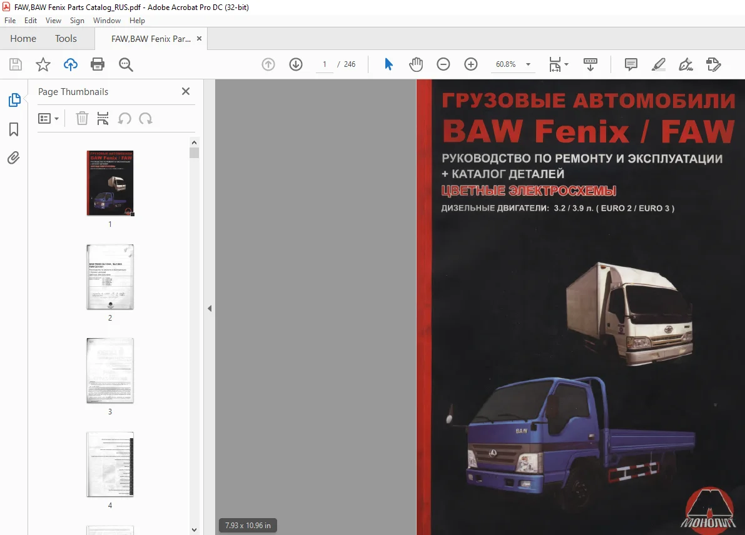This screenshot has height=535, width=745.
Task: Open the File menu
Action: [10, 21]
